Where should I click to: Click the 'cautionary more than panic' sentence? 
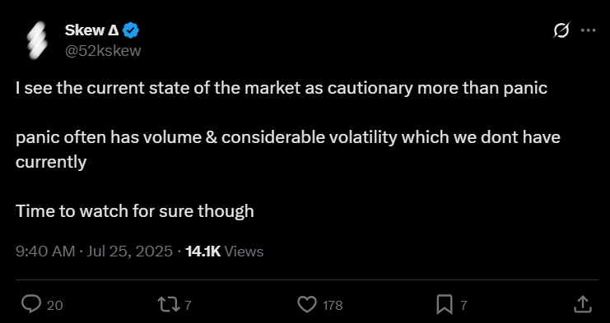pyautogui.click(x=282, y=89)
